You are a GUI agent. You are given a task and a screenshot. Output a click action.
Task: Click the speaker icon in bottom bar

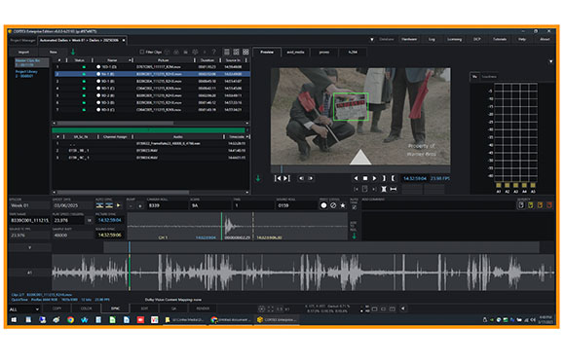point(403,309)
